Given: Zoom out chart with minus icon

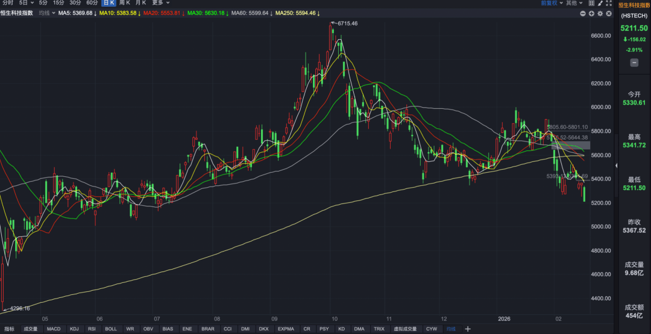Looking at the screenshot, I should coord(583,13).
